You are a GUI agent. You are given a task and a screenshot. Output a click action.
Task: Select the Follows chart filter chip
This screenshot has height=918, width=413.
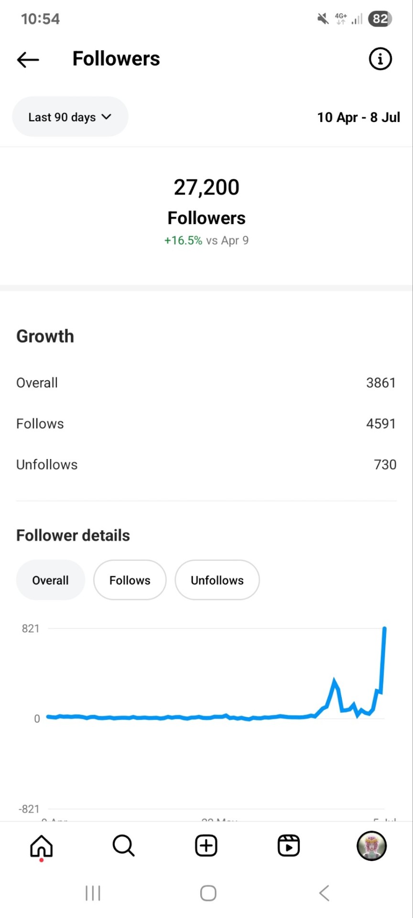click(130, 580)
